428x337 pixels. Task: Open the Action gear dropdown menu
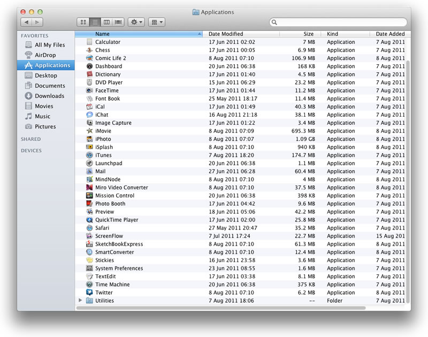pos(136,22)
